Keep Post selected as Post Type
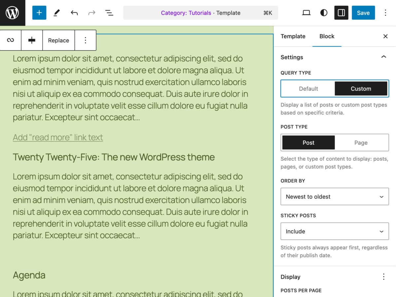 (308, 142)
